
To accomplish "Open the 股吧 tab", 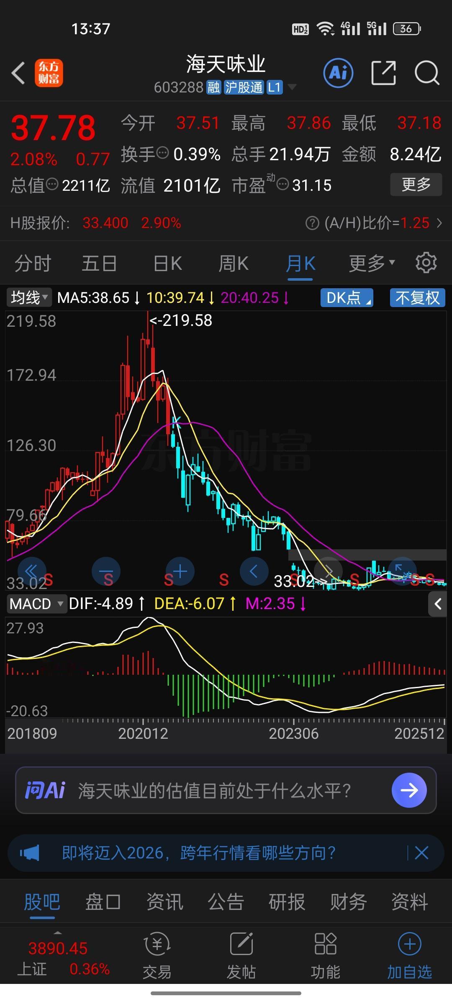I will pos(42,902).
